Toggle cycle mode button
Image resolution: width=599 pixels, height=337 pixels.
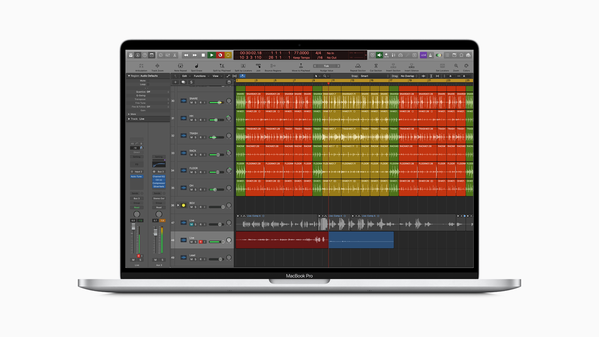point(228,55)
